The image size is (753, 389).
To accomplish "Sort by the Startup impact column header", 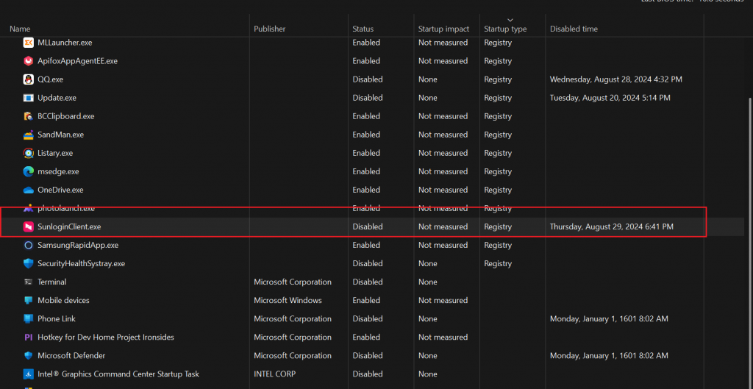I will pos(443,29).
